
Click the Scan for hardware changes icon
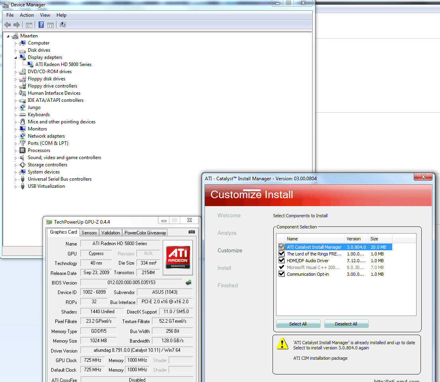pyautogui.click(x=63, y=25)
